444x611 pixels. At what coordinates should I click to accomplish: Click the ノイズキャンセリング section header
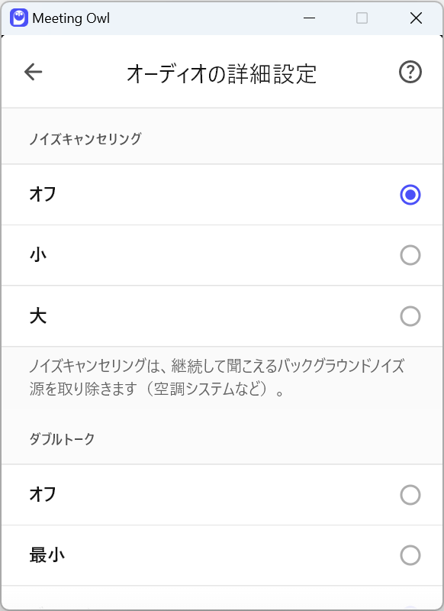coord(85,139)
